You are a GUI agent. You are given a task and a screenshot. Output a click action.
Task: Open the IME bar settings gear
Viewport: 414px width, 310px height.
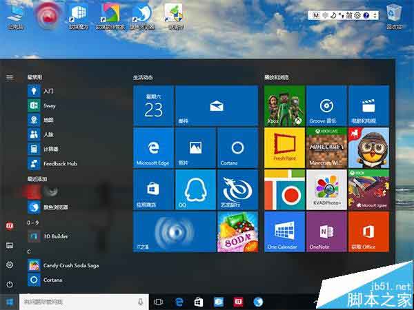(357, 16)
